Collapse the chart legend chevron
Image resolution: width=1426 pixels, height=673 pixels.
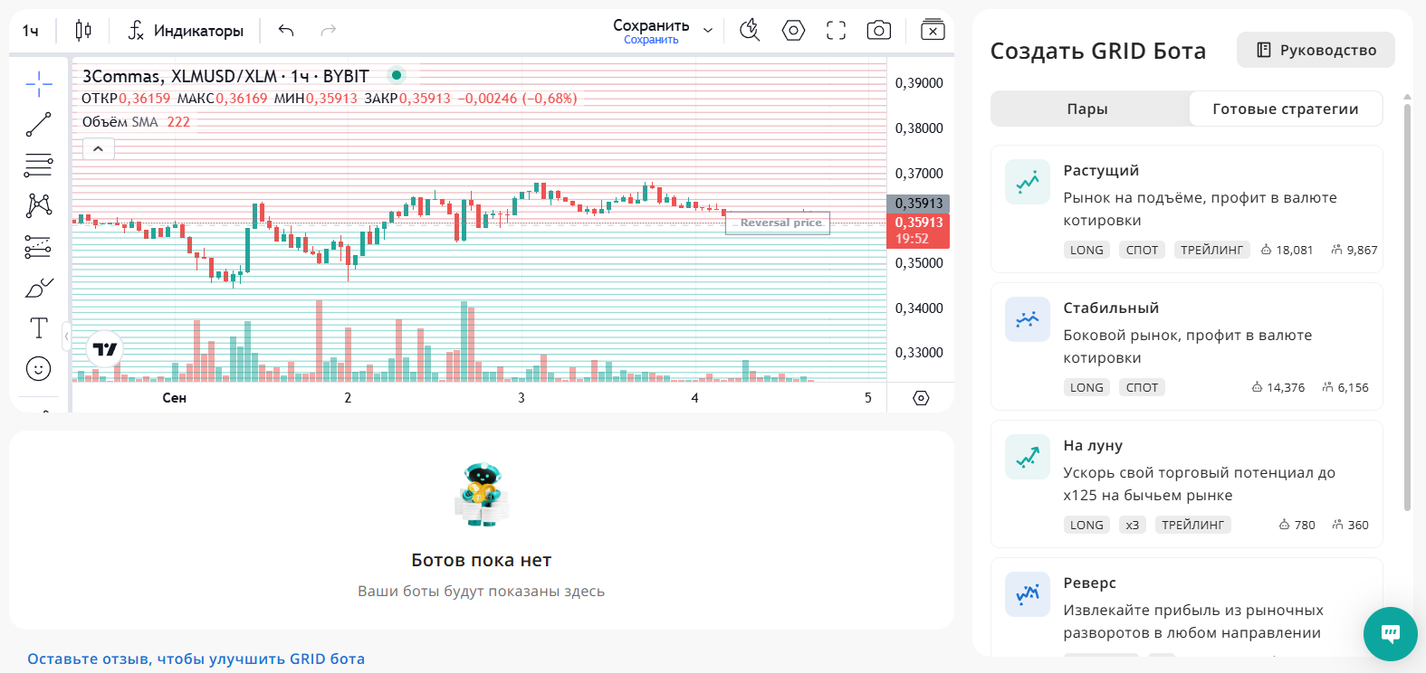click(x=99, y=148)
